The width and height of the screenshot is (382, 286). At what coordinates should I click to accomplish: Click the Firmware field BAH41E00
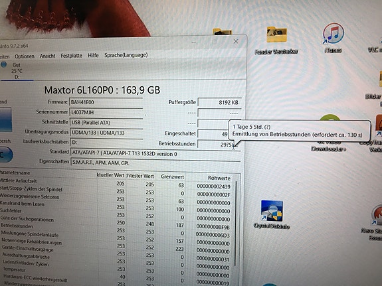(106, 102)
